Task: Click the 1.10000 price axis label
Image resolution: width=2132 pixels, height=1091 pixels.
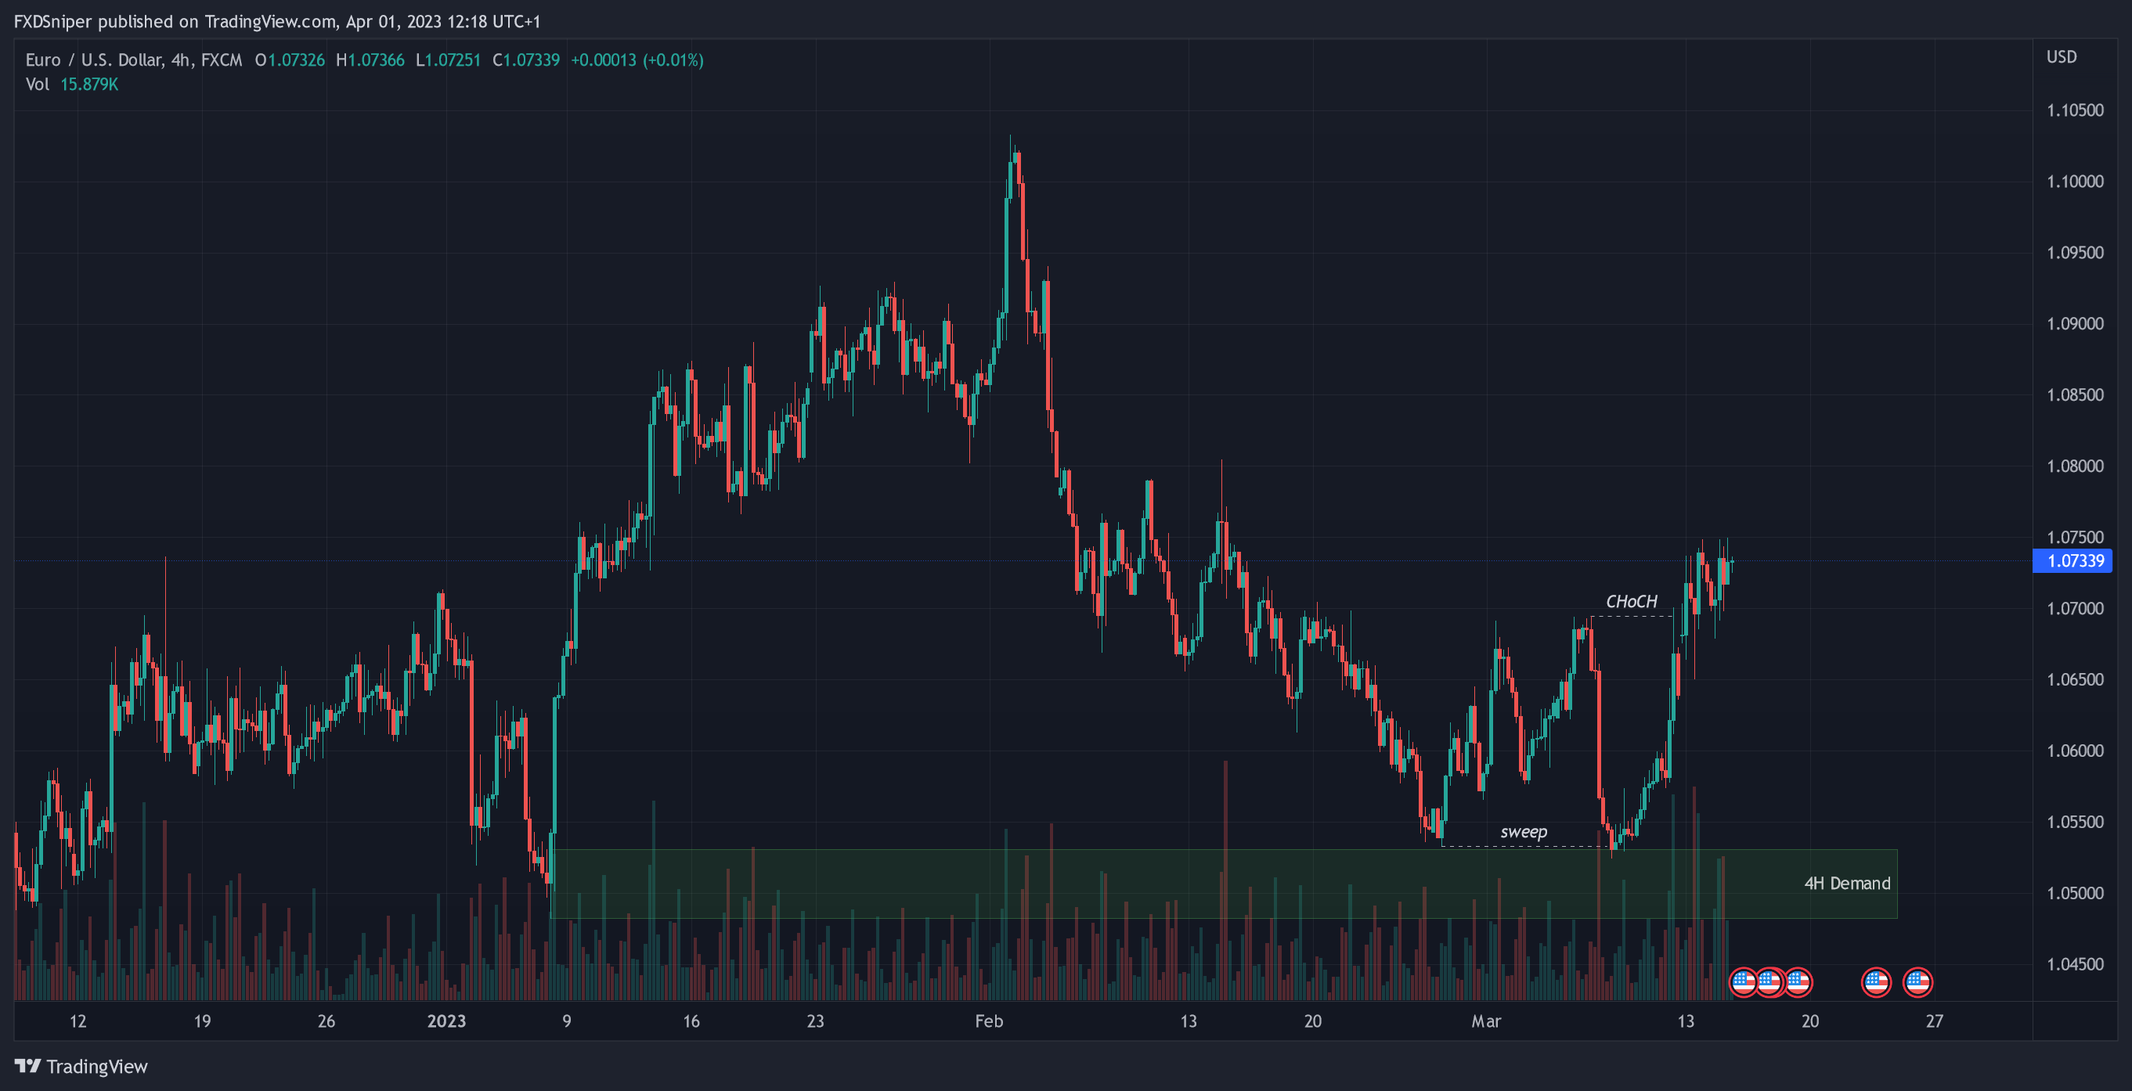Action: (x=2074, y=181)
